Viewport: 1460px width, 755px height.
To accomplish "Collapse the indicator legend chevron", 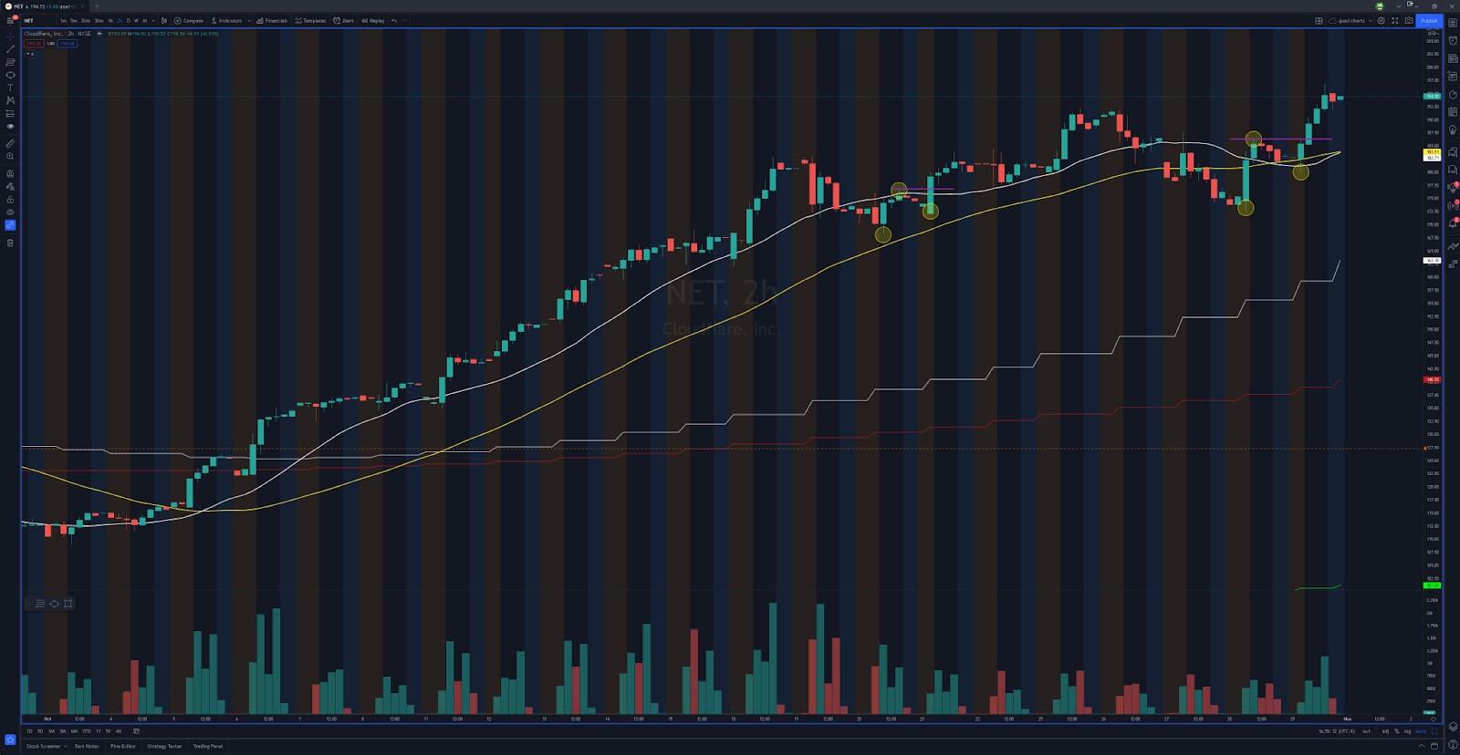I will [x=28, y=54].
